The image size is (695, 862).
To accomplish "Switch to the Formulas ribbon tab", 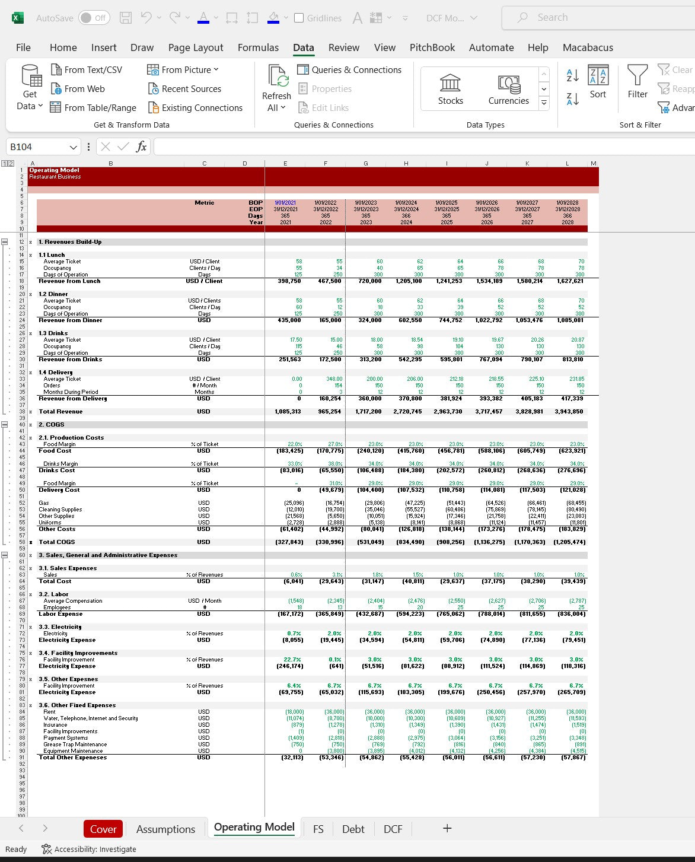I will pos(258,47).
